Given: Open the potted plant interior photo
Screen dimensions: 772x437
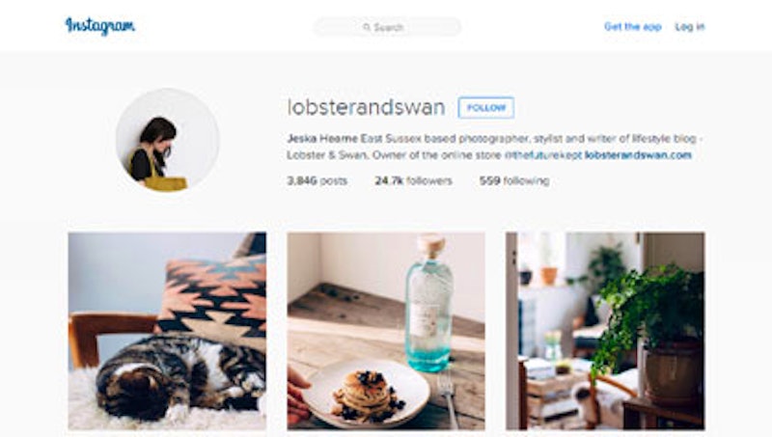Looking at the screenshot, I should tap(605, 331).
